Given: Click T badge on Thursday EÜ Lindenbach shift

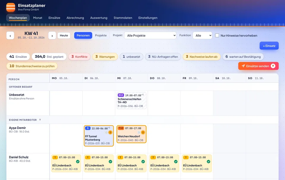Looking at the screenshot, I should 153,157.
